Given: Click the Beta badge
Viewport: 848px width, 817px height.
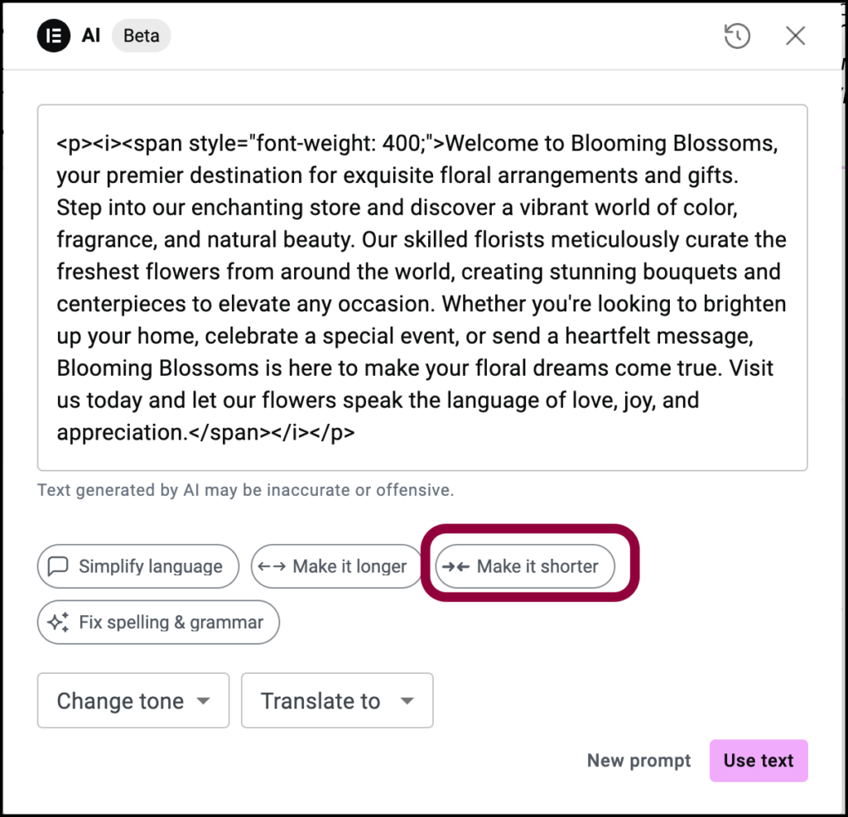Looking at the screenshot, I should (x=141, y=36).
